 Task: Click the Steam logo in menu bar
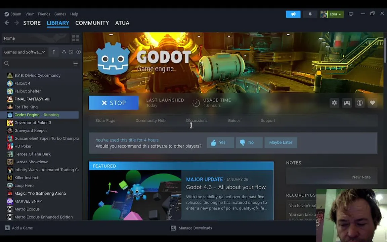click(7, 14)
